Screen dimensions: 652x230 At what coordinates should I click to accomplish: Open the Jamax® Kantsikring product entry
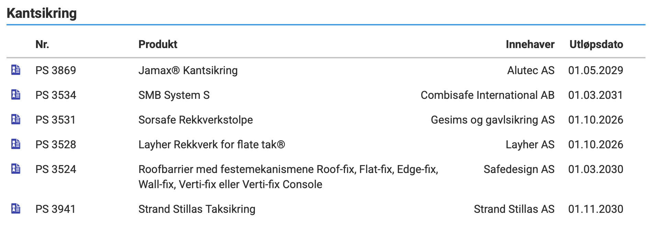(x=188, y=70)
